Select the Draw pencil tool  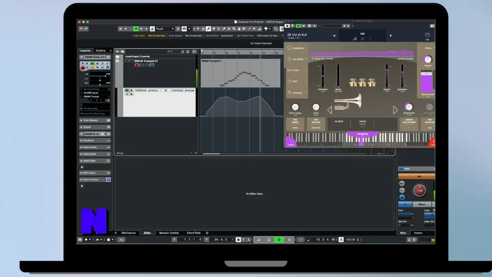(x=209, y=28)
